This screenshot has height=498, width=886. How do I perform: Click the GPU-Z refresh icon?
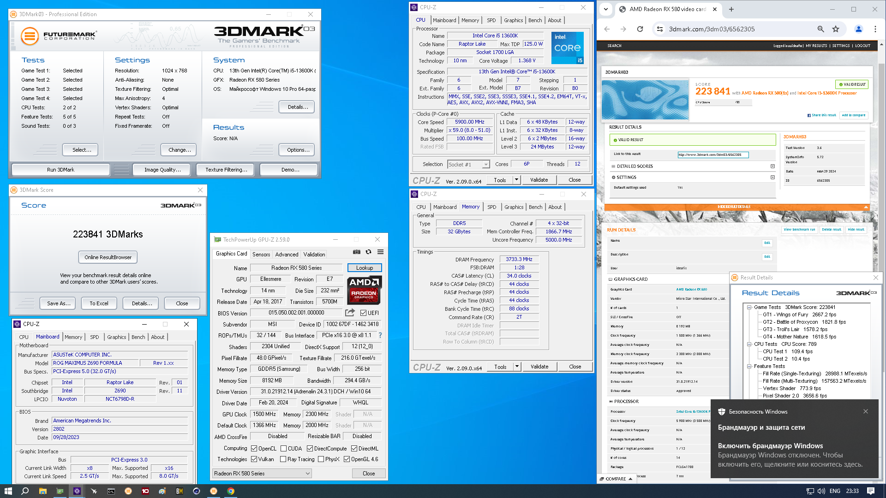click(368, 252)
